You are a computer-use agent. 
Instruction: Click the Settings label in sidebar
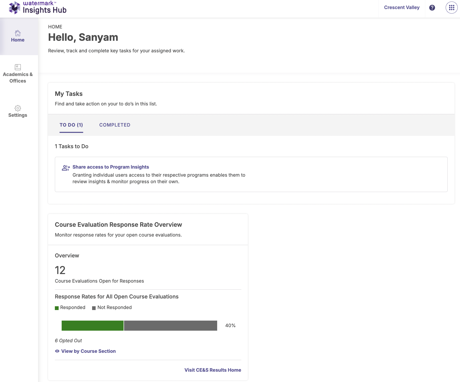(18, 115)
